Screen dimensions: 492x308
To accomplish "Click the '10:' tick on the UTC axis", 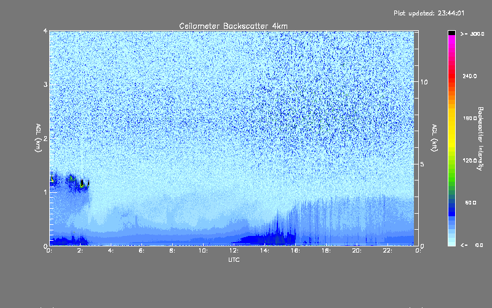I will 203,251.
